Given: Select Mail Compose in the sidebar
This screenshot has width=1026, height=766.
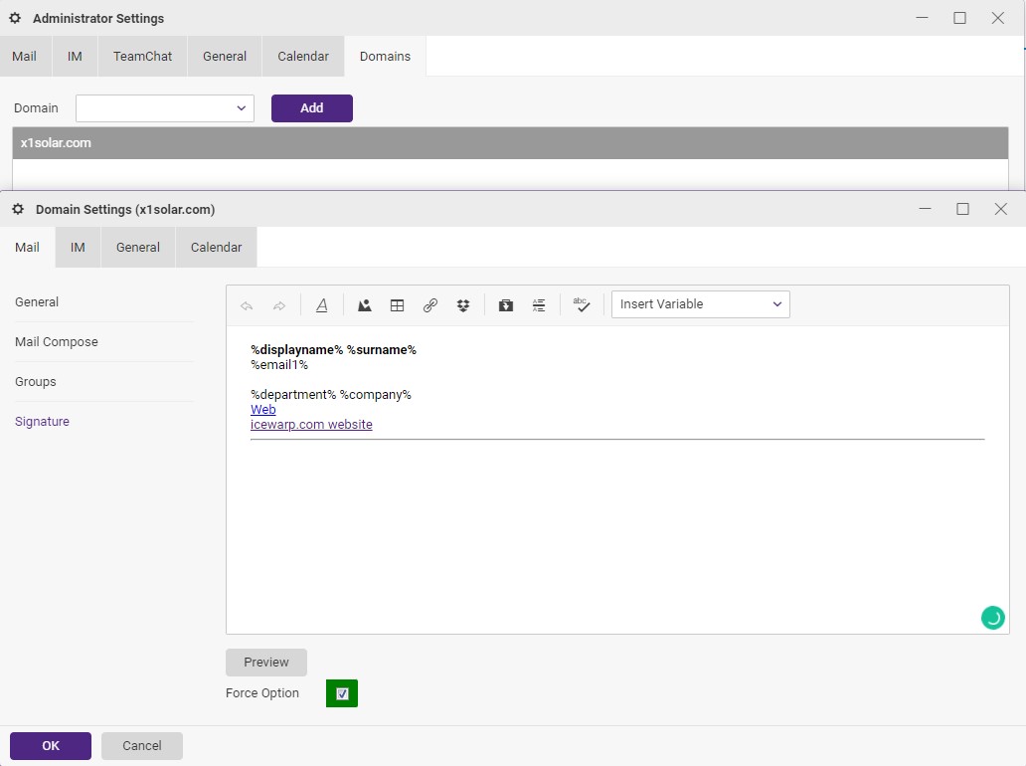Looking at the screenshot, I should point(57,342).
